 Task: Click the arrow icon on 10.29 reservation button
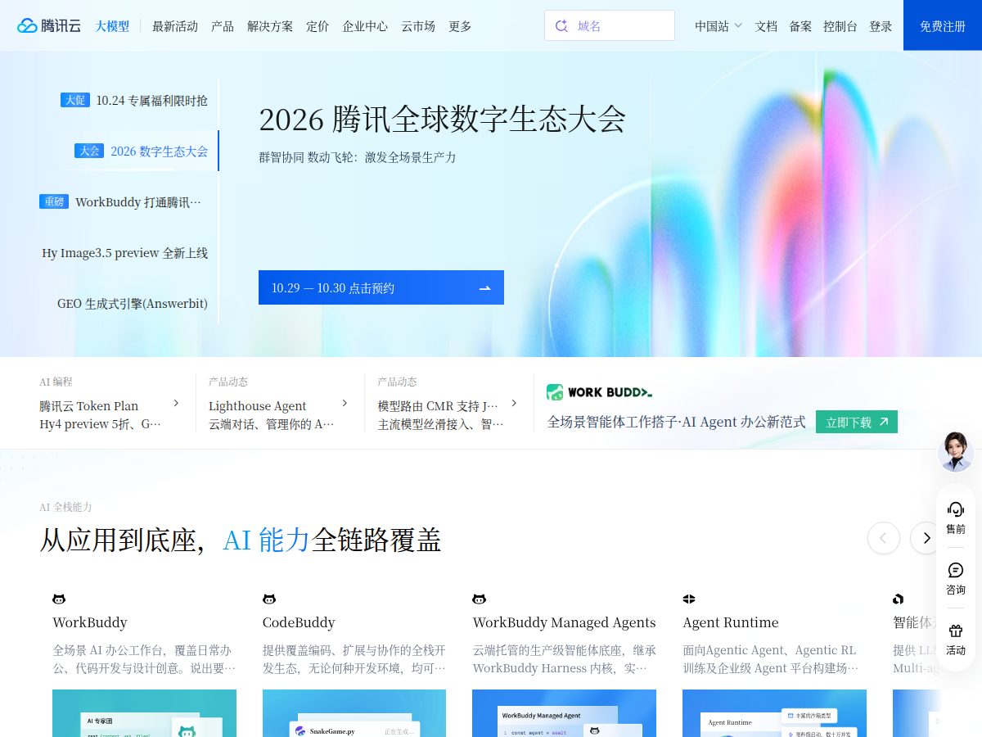[484, 287]
